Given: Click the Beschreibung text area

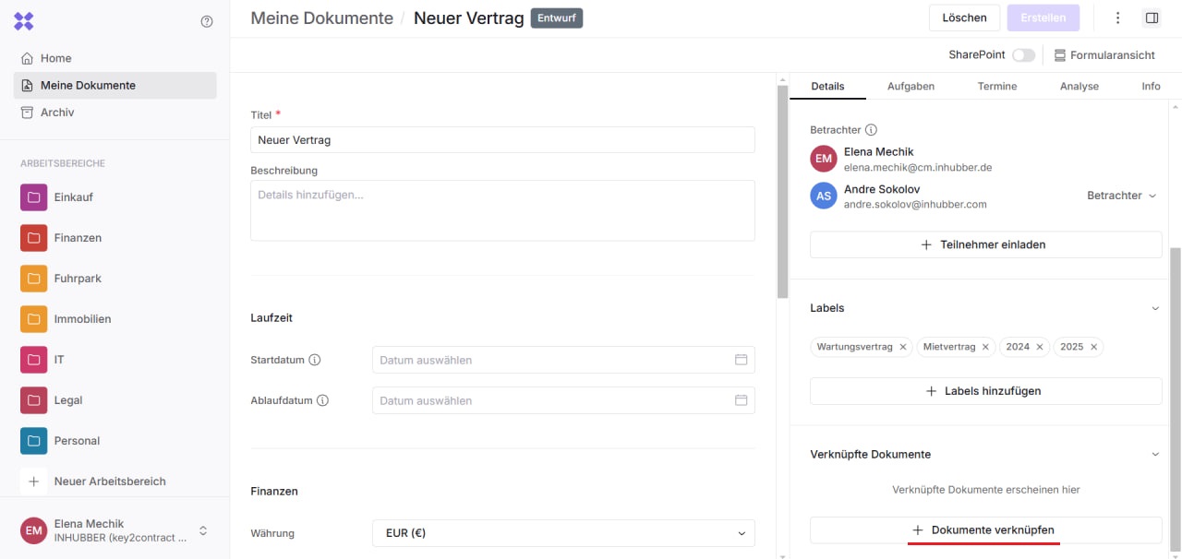Looking at the screenshot, I should pyautogui.click(x=502, y=210).
